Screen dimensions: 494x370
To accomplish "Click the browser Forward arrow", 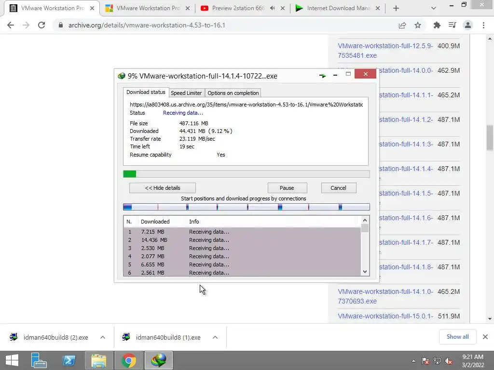I will [26, 25].
